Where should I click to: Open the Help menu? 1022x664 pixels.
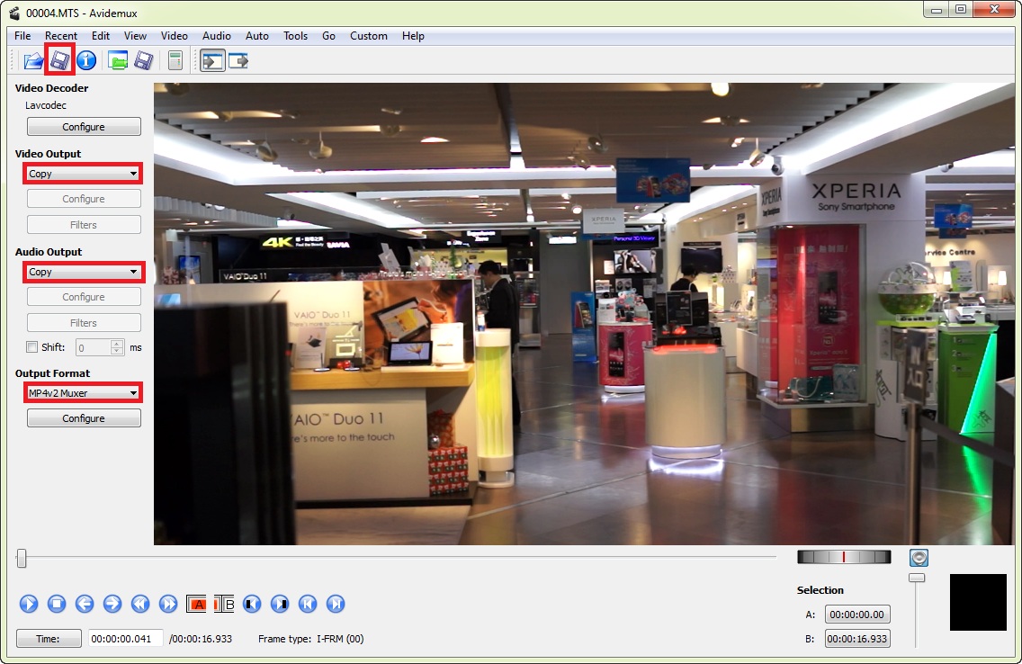point(413,36)
